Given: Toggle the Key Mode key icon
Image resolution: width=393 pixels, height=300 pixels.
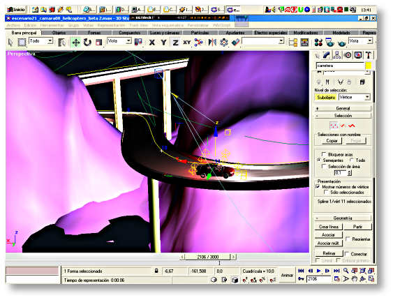Looking at the screenshot, I should tap(301, 278).
